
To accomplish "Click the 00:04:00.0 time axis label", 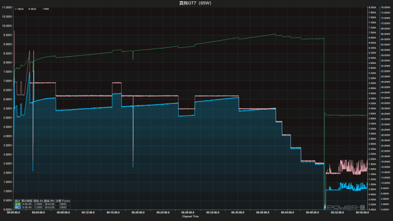I will 38,212.
